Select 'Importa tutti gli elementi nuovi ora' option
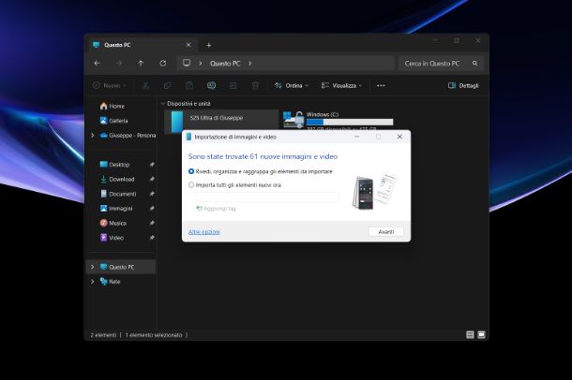Viewport: 572px width, 380px height. pyautogui.click(x=192, y=184)
